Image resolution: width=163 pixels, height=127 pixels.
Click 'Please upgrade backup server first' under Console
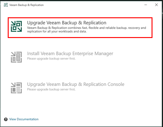51,89
